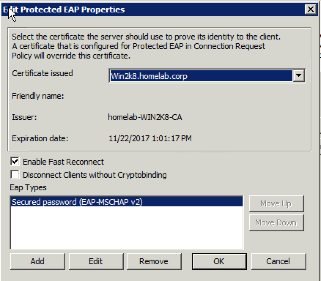
Task: Cancel the EAP properties dialog
Action: pos(278,261)
